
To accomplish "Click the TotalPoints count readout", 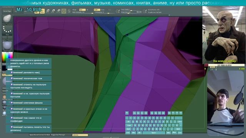I will click(x=155, y=12).
